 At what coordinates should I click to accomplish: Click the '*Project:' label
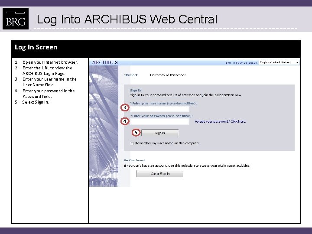[131, 75]
